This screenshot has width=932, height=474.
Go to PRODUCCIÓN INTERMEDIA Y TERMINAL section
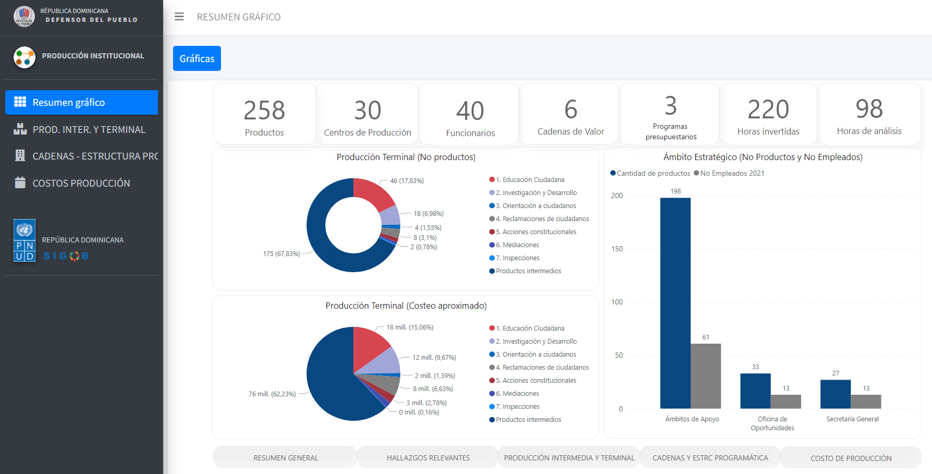(569, 457)
